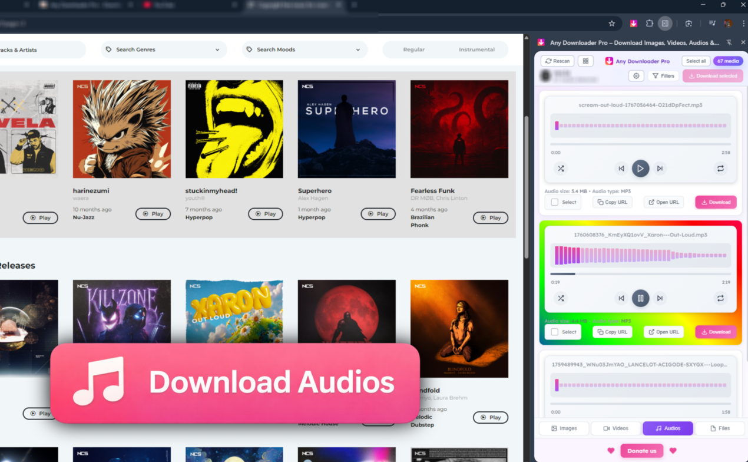The width and height of the screenshot is (748, 462).
Task: Download the Xaron Out Loud mp3
Action: pyautogui.click(x=716, y=332)
